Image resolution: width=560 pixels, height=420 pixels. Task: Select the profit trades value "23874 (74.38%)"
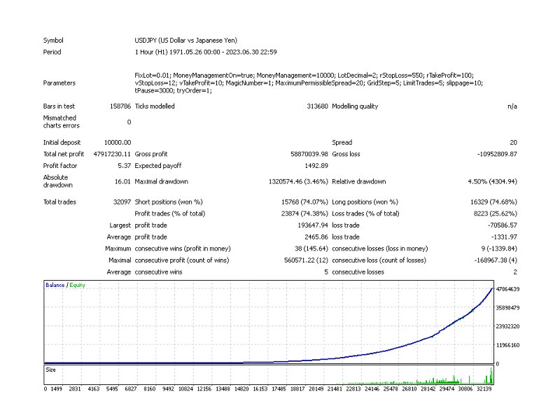pos(304,213)
